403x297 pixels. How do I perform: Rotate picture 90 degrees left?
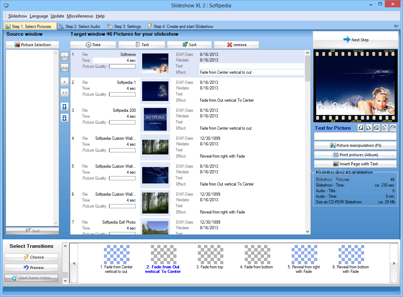coord(361,128)
